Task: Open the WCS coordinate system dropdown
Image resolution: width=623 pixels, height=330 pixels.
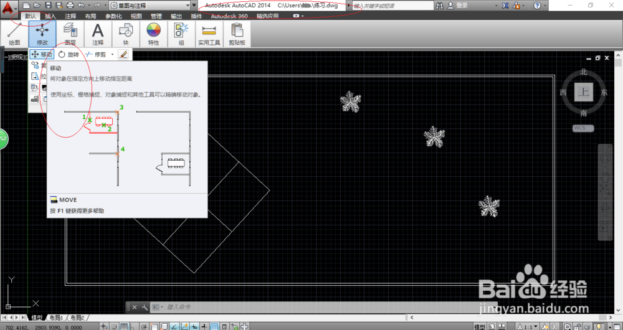Action: [583, 128]
